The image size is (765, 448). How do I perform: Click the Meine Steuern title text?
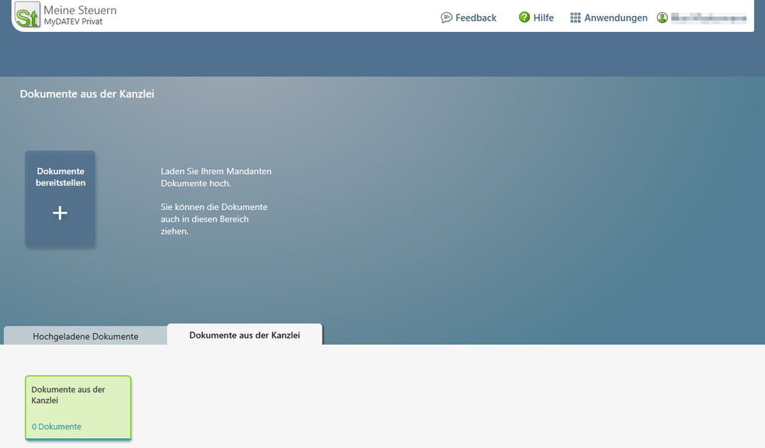coord(80,11)
